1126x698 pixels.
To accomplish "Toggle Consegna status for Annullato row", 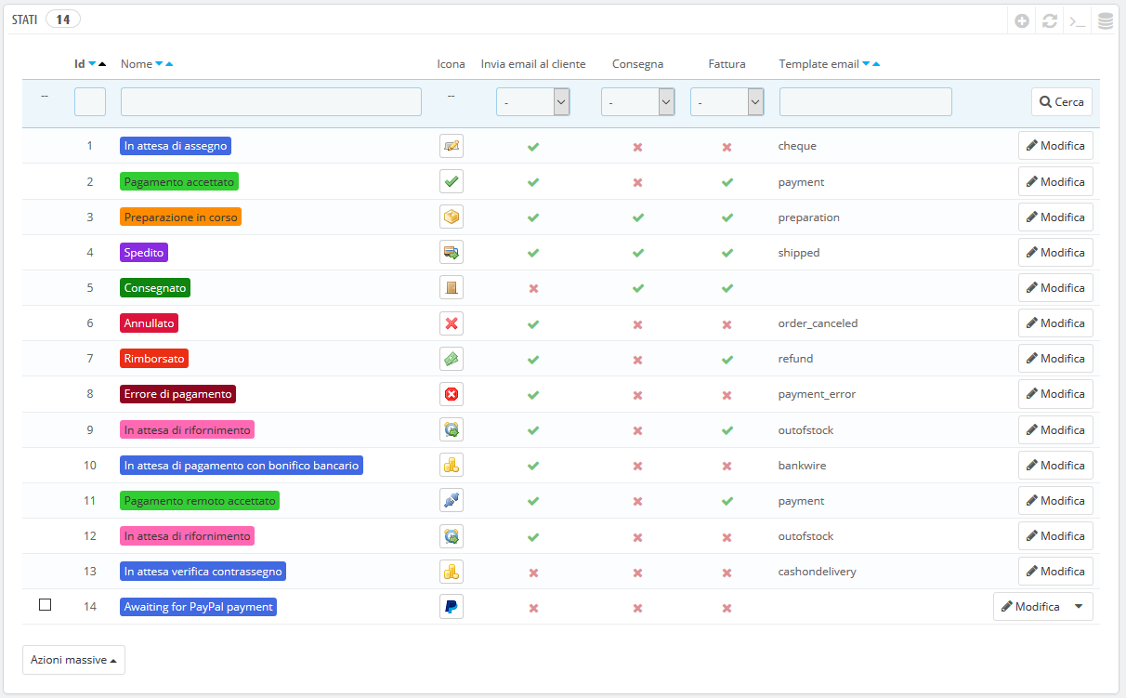I will [637, 324].
